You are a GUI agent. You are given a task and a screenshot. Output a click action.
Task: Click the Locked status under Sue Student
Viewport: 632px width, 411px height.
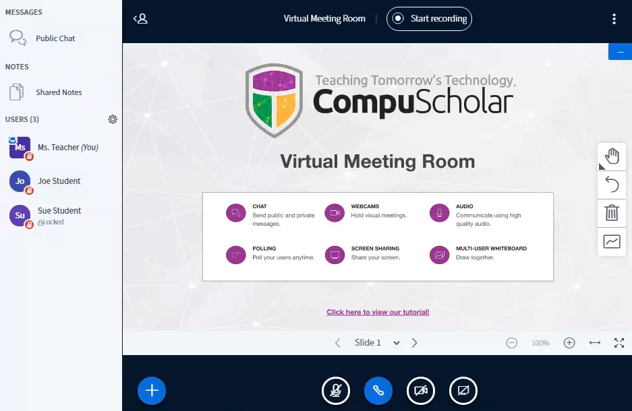click(51, 222)
